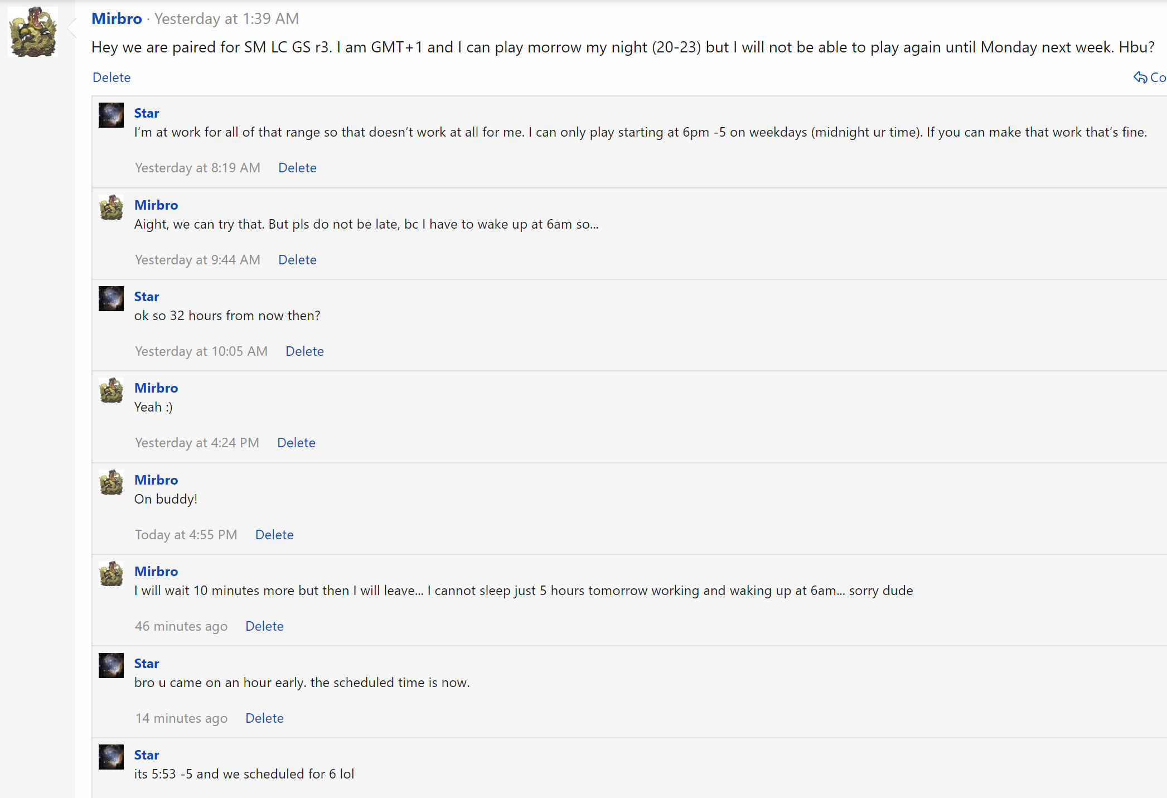Viewport: 1167px width, 798px height.
Task: Open Mirbro's avatar beside the 'On buddy!' comment
Action: click(x=111, y=482)
